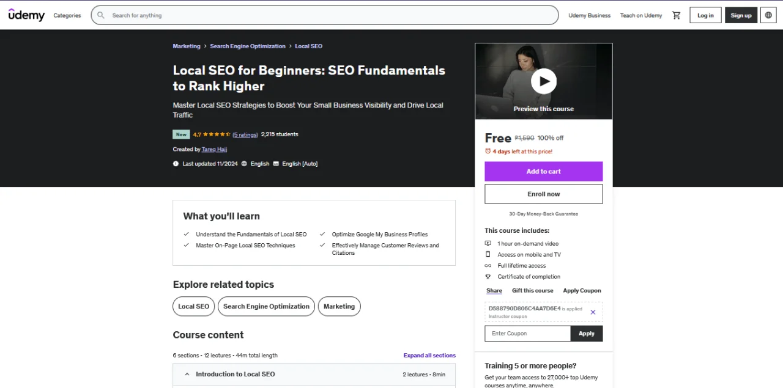Open the shopping cart icon
The image size is (783, 388).
point(676,15)
